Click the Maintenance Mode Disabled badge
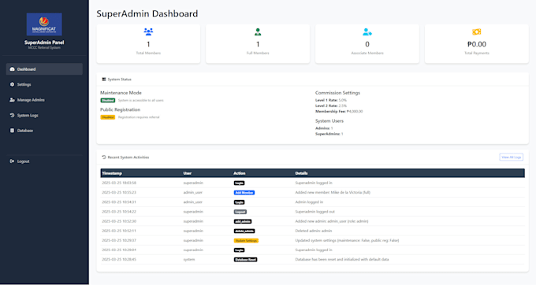Screen dimensions: 536x285 (108, 100)
